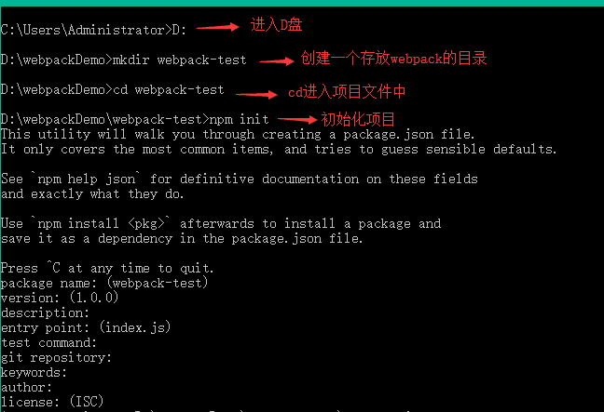Click the 'keywords:' prompt line

34,372
